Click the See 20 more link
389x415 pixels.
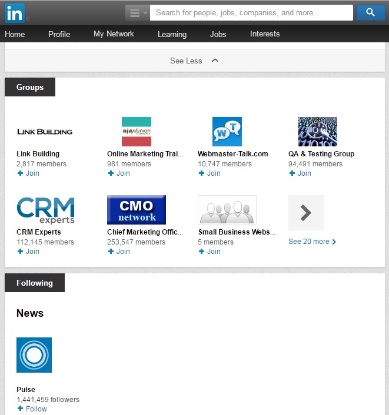[312, 242]
